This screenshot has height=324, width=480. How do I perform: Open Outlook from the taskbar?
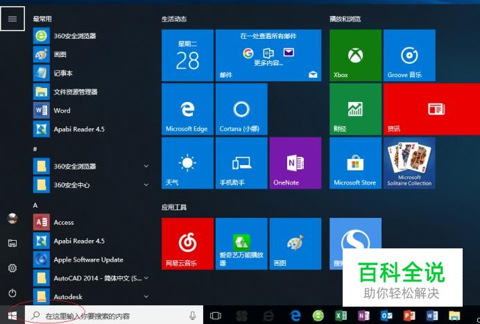click(386, 316)
